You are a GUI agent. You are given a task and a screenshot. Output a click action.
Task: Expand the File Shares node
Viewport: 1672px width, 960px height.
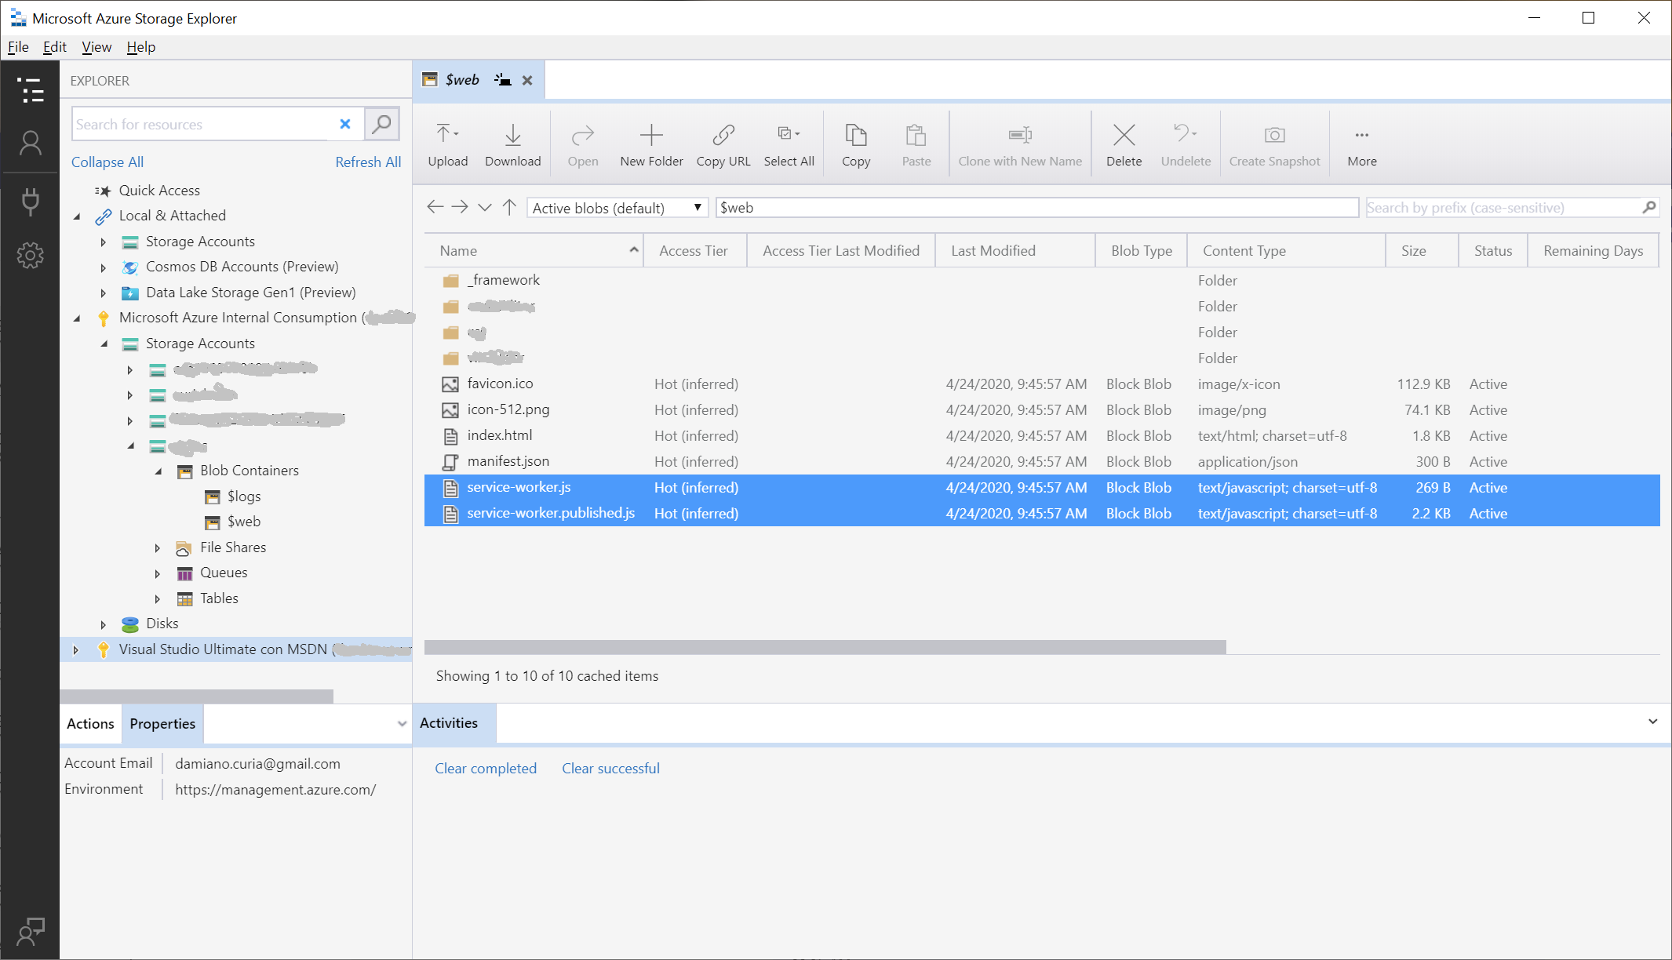tap(158, 547)
